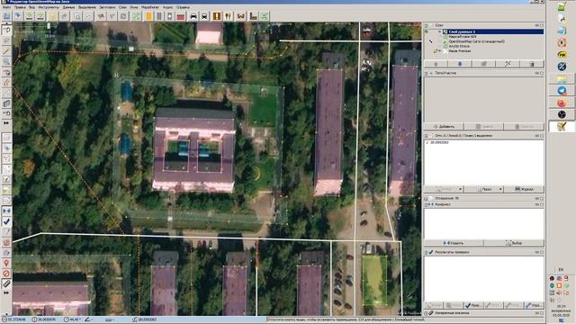Click the Решить button in conflict panel
Image resolution: width=576 pixels, height=324 pixels.
coord(454,243)
